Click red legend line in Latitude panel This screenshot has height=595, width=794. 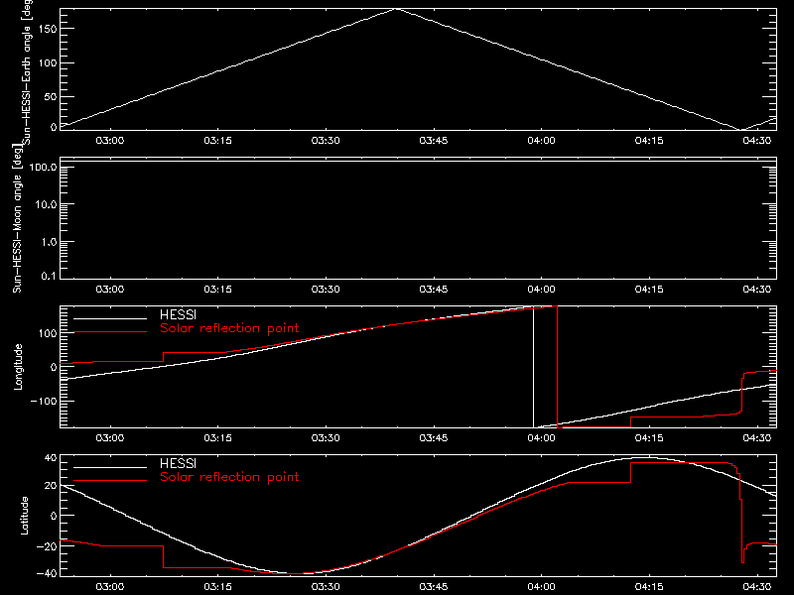point(110,481)
